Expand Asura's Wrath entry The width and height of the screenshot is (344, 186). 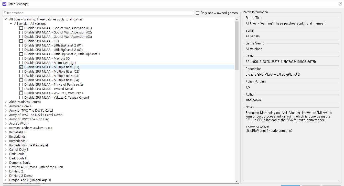click(6, 124)
